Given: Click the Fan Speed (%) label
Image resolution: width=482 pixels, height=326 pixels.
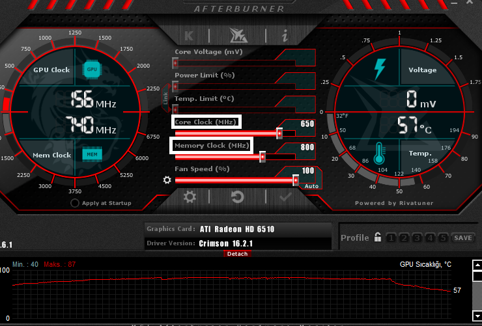Looking at the screenshot, I should tap(202, 169).
